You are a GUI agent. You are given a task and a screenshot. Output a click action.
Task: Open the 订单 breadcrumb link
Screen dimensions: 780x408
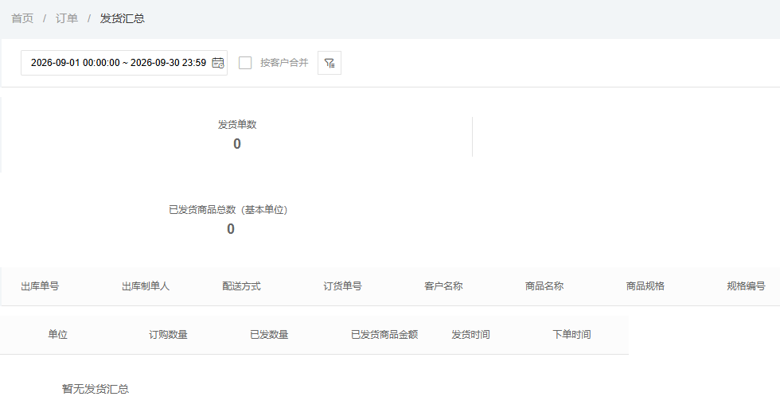pyautogui.click(x=67, y=18)
